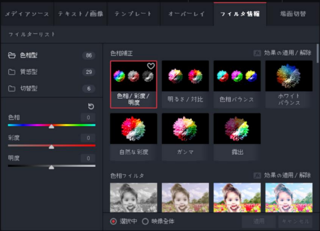Image resolution: width=320 pixels, height=231 pixels.
Task: Open the オーバーレイ tab
Action: click(x=186, y=14)
